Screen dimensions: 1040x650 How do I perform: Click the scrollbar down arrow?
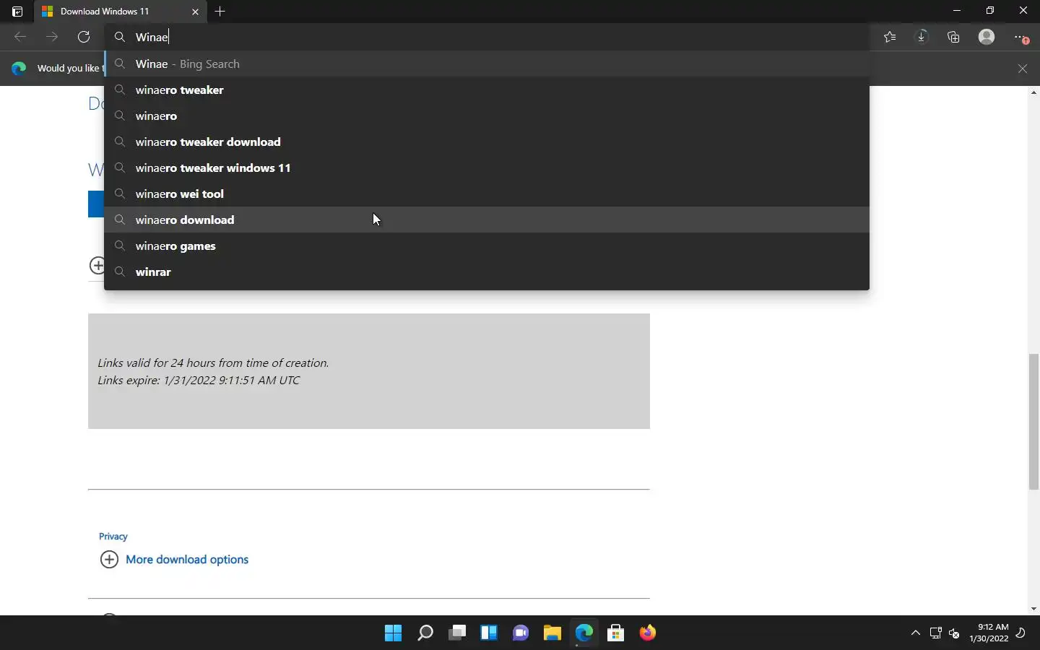1033,609
